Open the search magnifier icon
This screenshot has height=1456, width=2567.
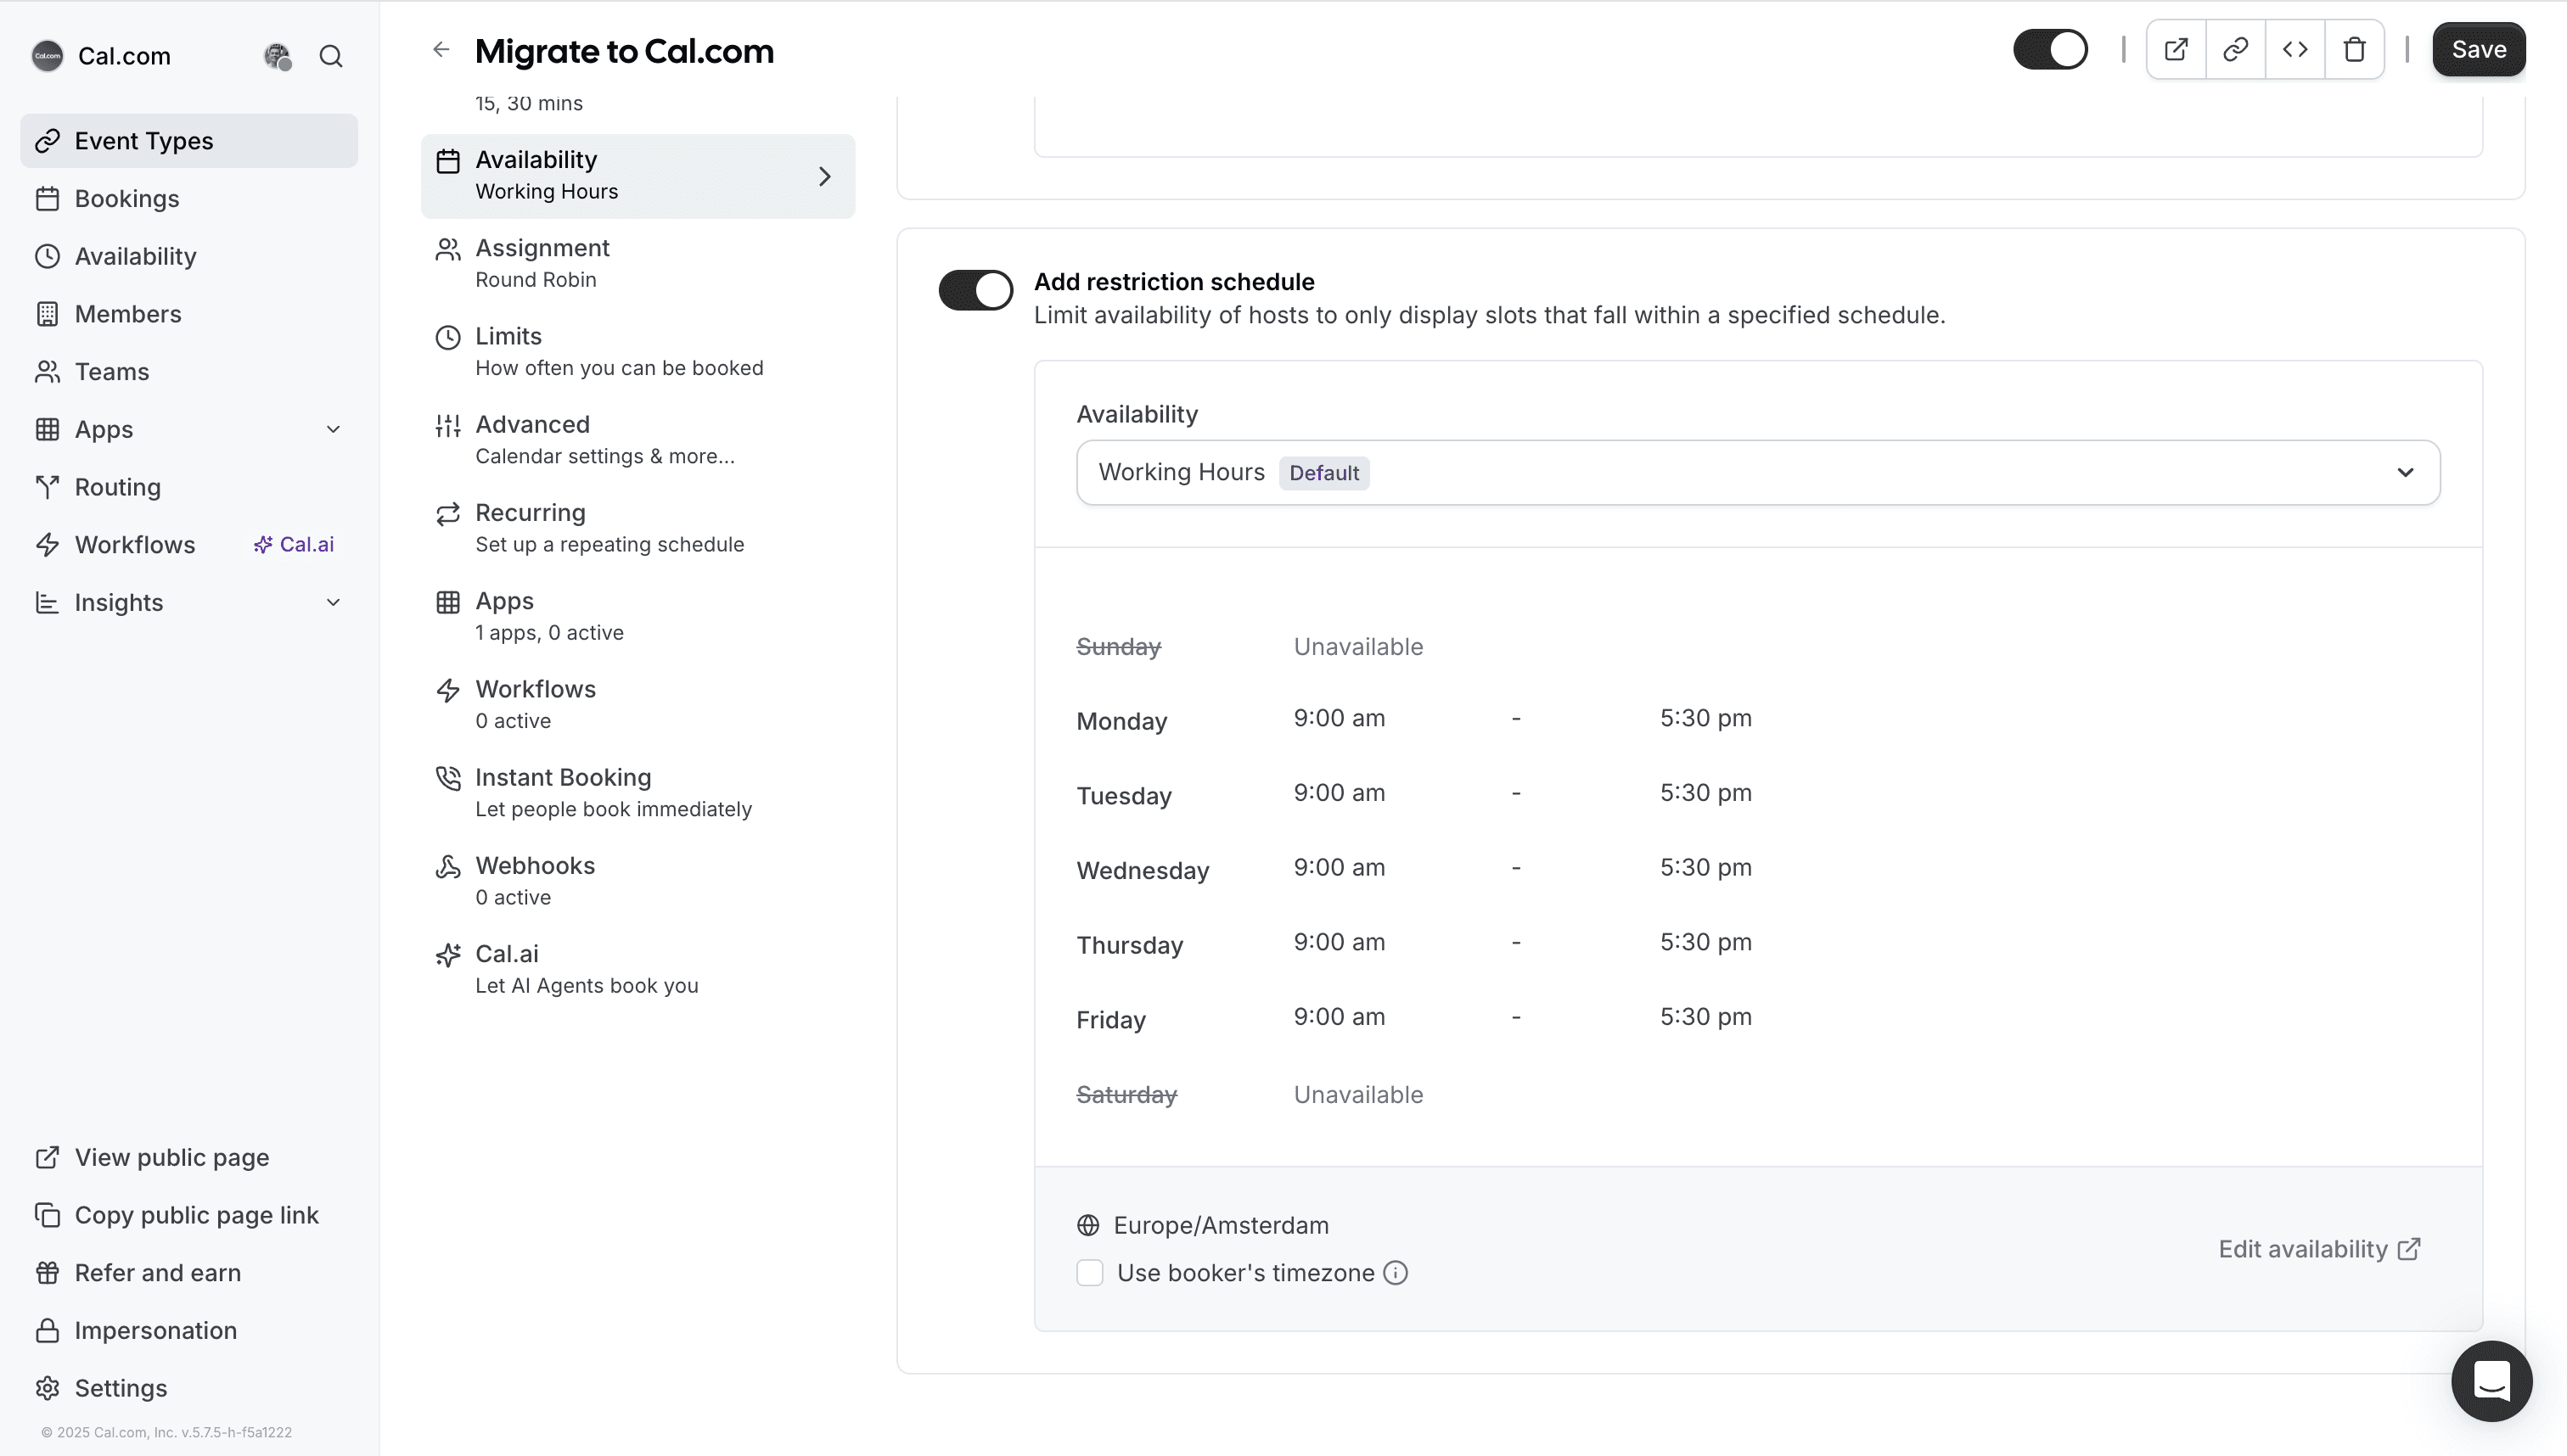[x=331, y=56]
